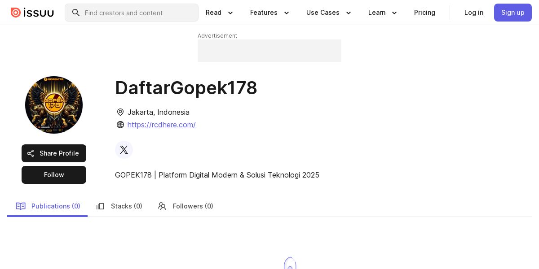Click the Share Profile button

[54, 153]
